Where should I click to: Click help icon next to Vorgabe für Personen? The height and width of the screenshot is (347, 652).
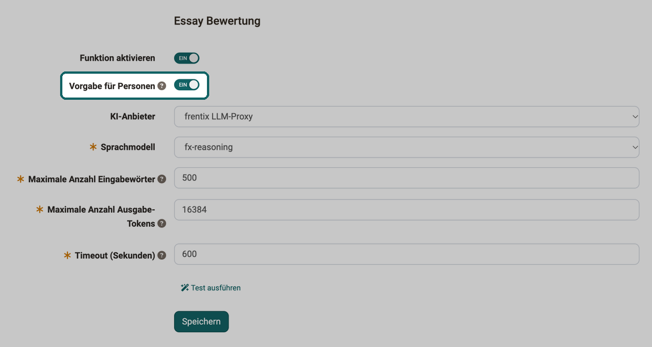[162, 86]
